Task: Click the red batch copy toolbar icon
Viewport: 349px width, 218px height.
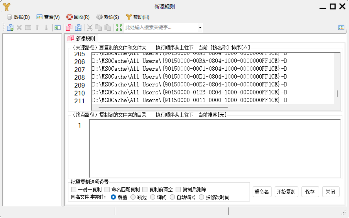Action: 69,27
